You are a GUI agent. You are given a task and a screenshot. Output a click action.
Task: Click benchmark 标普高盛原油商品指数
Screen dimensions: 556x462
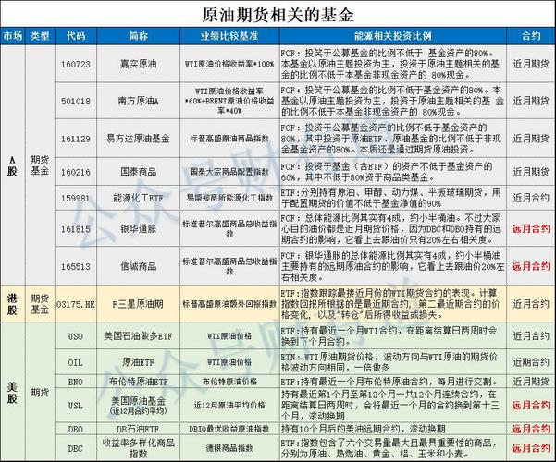229,139
